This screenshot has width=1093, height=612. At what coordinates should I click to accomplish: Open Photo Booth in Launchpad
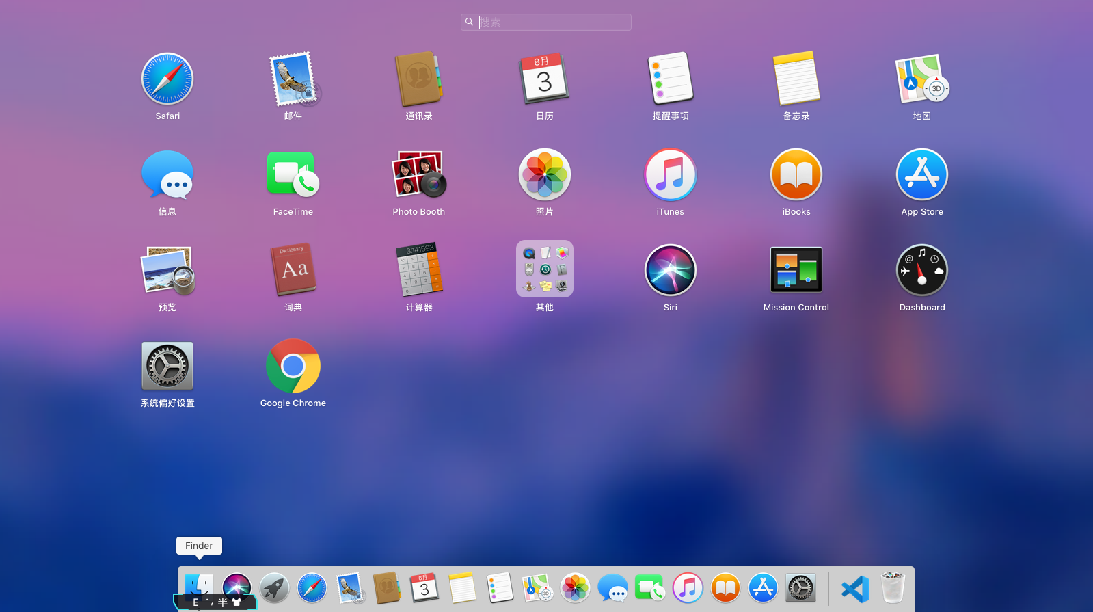(x=419, y=174)
